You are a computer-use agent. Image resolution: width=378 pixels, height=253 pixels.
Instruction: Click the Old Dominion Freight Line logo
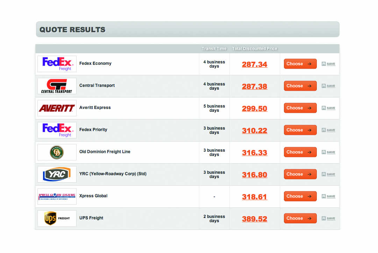coord(57,152)
